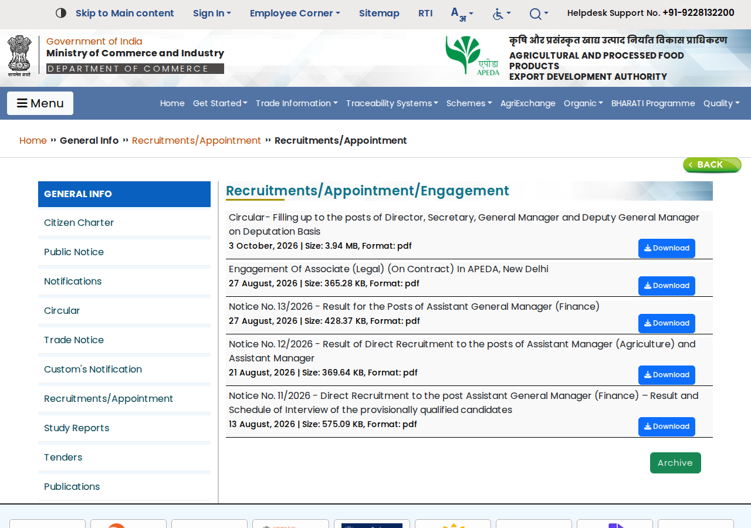Open the Archive button
The height and width of the screenshot is (528, 751).
[675, 463]
